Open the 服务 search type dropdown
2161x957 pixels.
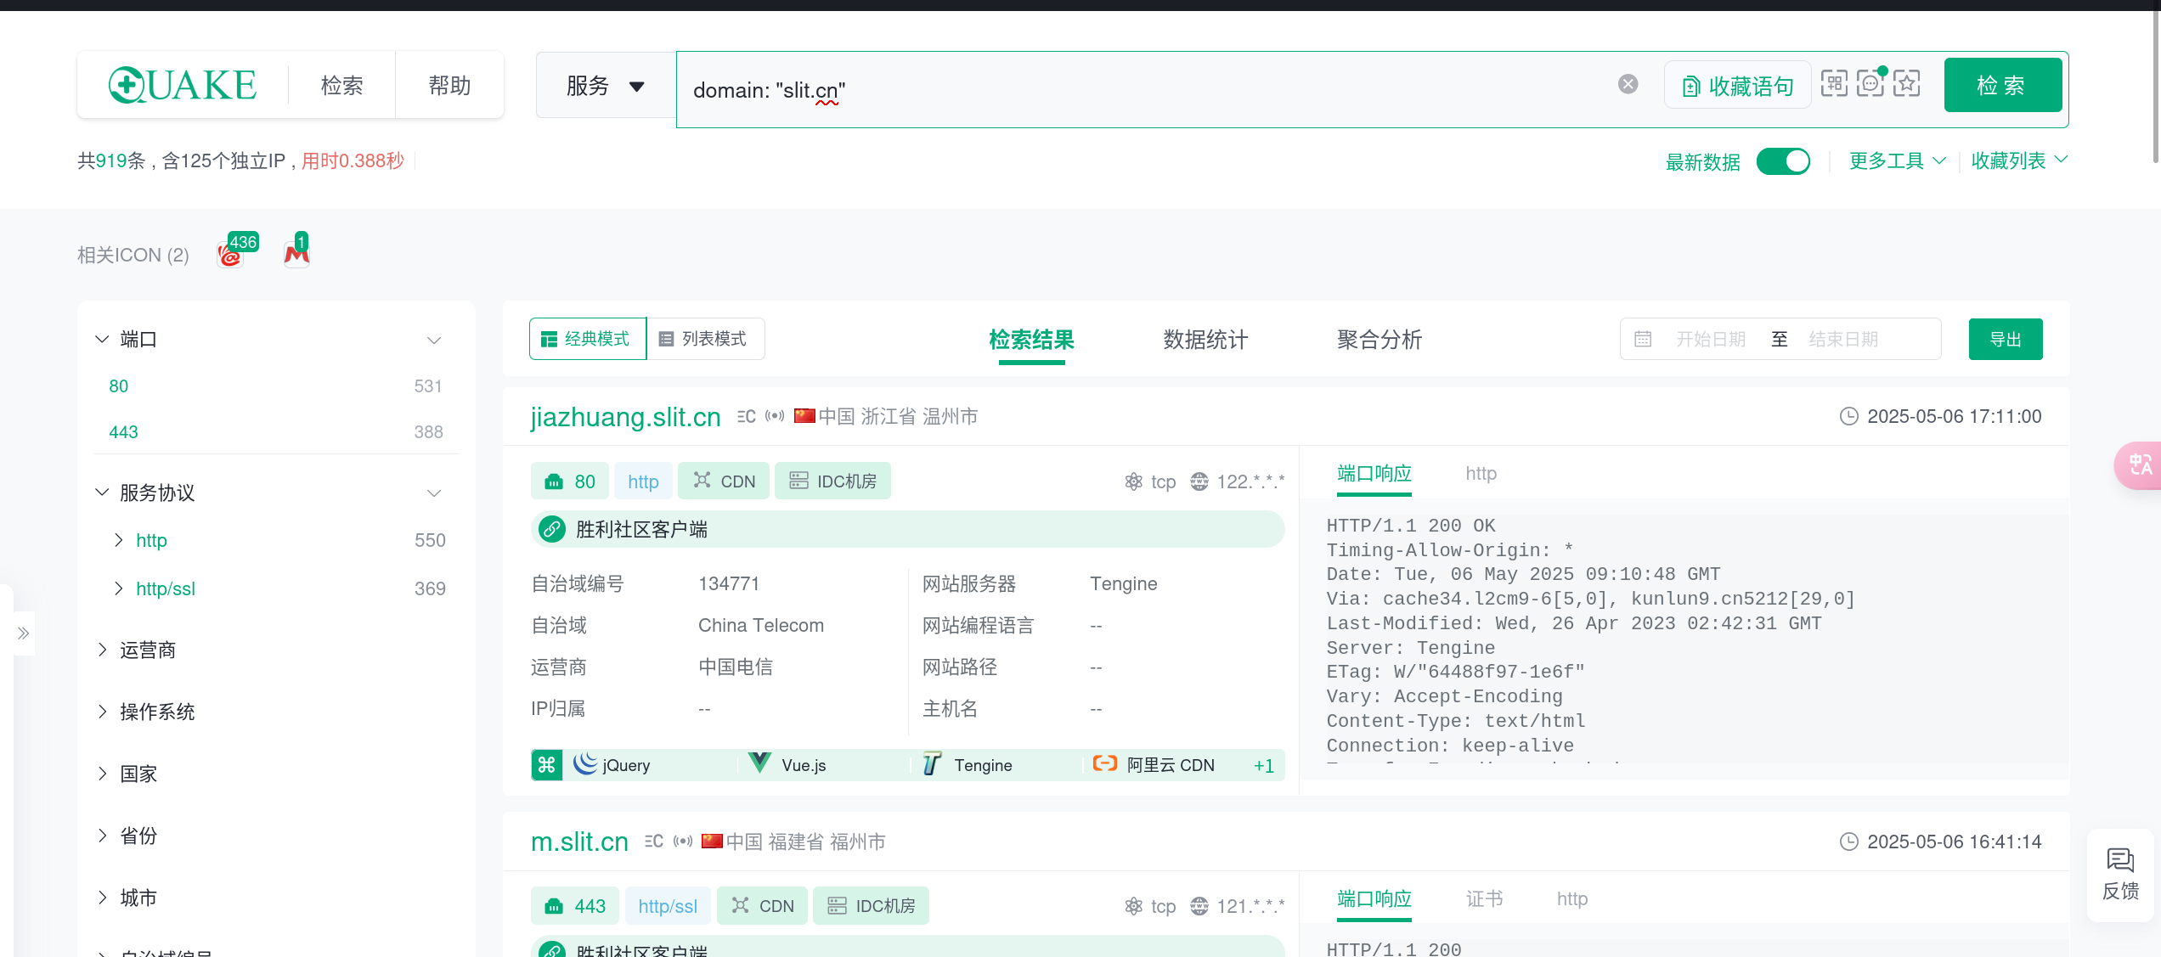point(606,86)
